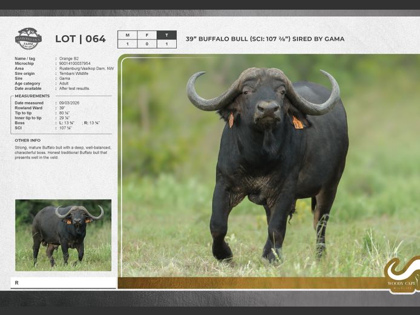Click the SCI measurement value 107

coord(65,128)
